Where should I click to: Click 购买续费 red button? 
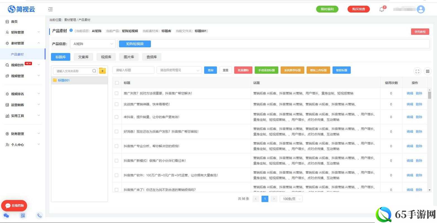coord(359,9)
